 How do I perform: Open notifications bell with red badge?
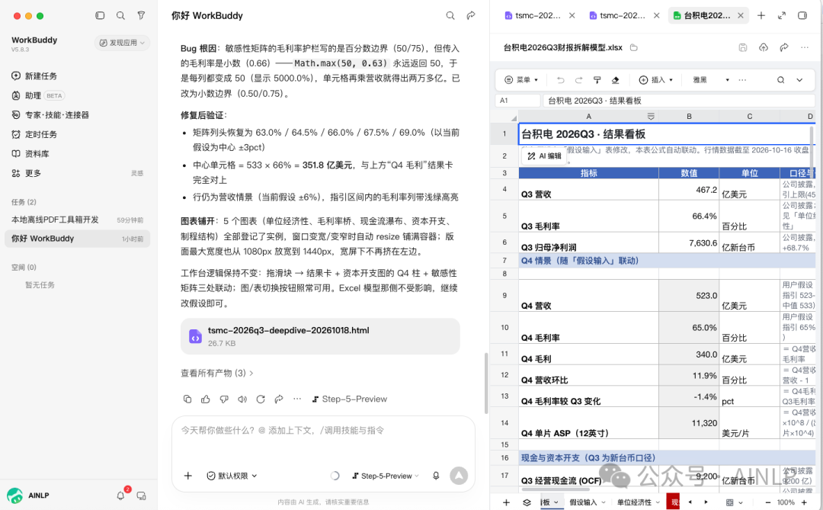coord(121,496)
